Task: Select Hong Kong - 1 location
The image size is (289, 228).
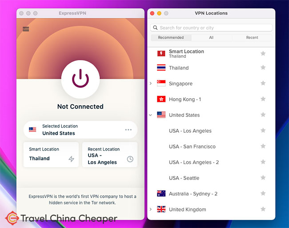Action: (x=211, y=99)
